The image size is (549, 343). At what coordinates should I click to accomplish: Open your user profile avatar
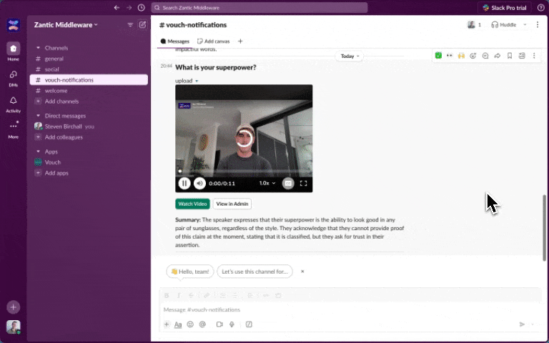coord(14,327)
